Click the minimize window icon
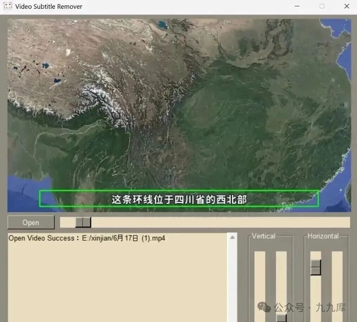357x322 pixels. [x=297, y=6]
